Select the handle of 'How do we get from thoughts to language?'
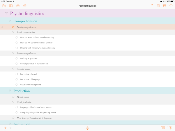 click(x=13, y=118)
